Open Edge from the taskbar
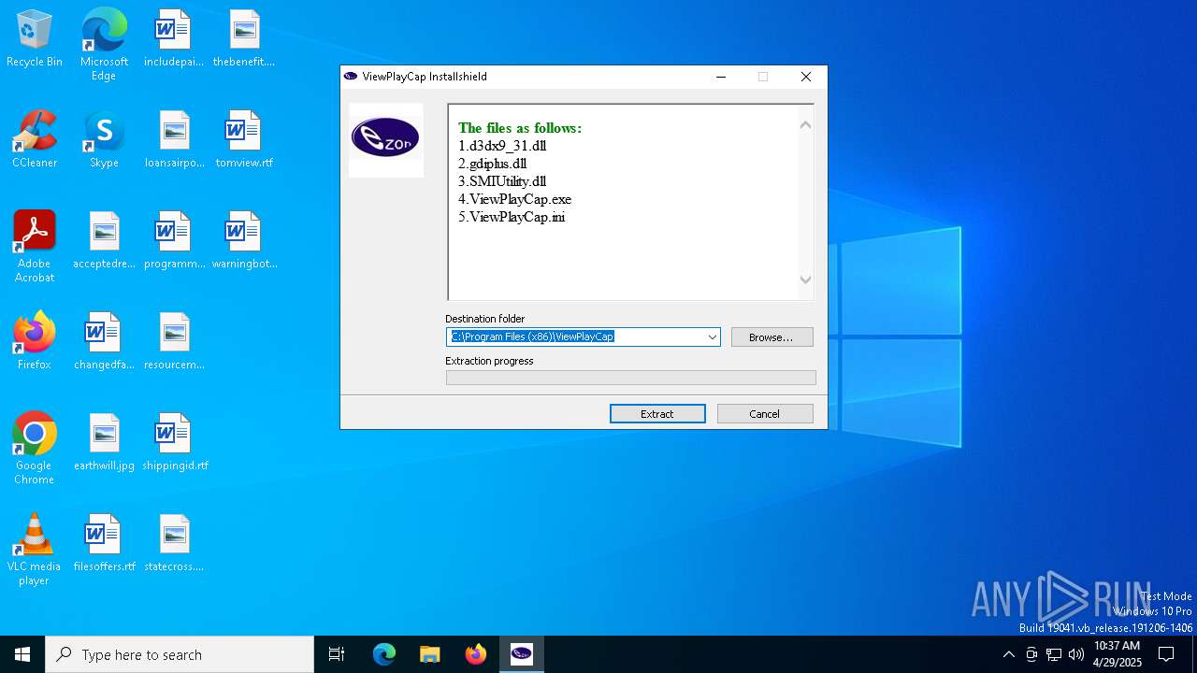Screen dimensions: 1197x673 pos(384,654)
